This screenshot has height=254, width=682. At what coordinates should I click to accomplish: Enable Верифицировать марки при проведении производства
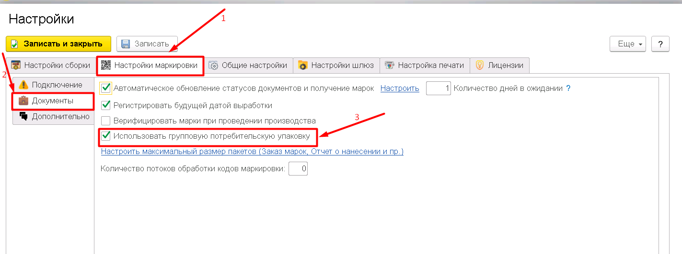106,121
